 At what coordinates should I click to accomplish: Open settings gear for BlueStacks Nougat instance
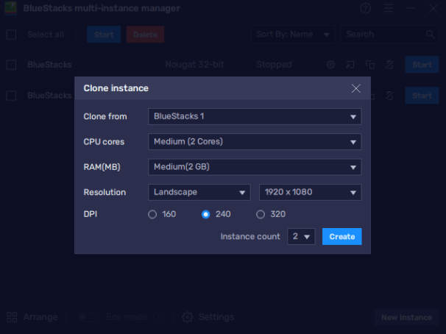[x=330, y=65]
